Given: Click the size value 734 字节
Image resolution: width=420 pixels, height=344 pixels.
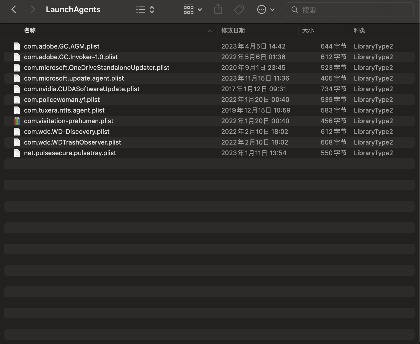Looking at the screenshot, I should 334,89.
